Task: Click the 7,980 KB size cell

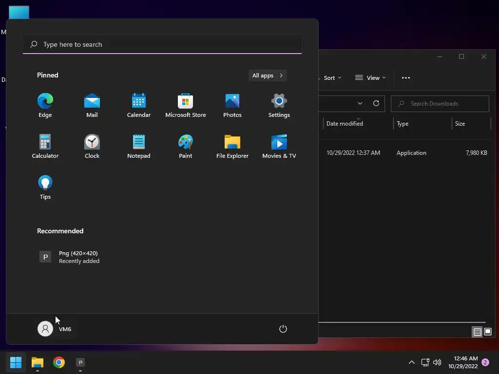Action: [477, 152]
